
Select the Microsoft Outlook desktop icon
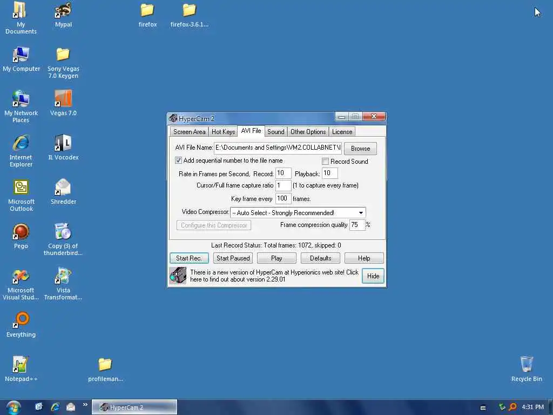pos(21,196)
